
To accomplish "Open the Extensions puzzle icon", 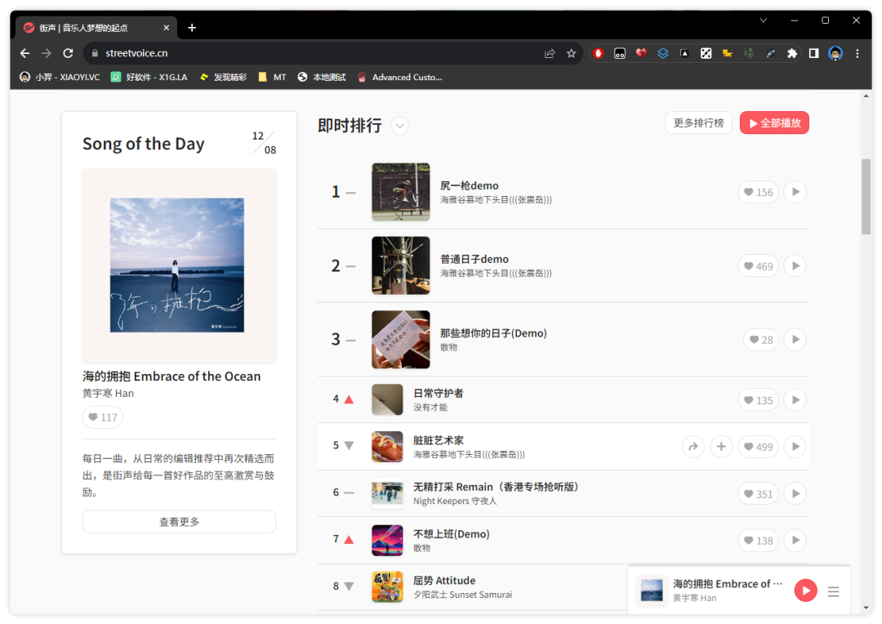I will click(x=792, y=53).
